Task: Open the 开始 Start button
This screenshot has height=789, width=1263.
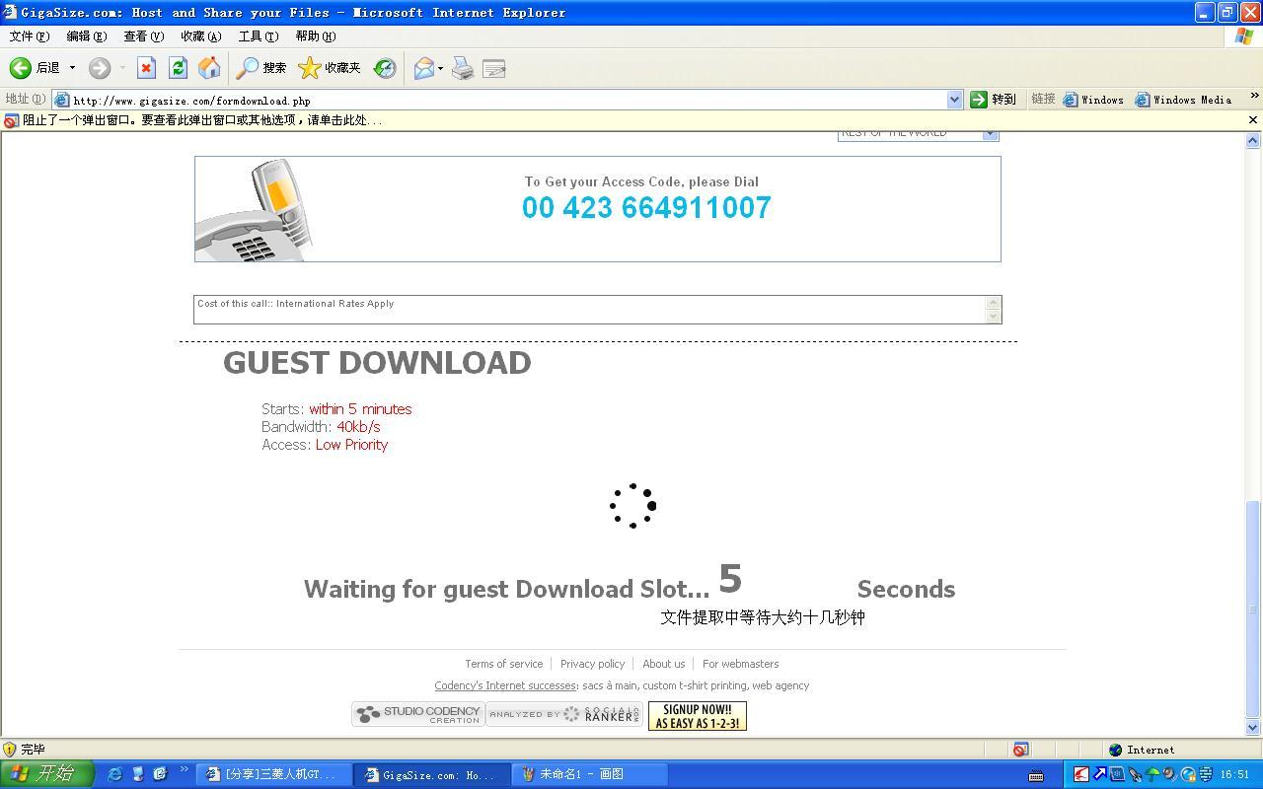Action: (46, 774)
